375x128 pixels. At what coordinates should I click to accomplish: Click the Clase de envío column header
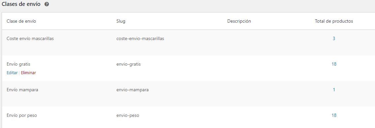21,21
